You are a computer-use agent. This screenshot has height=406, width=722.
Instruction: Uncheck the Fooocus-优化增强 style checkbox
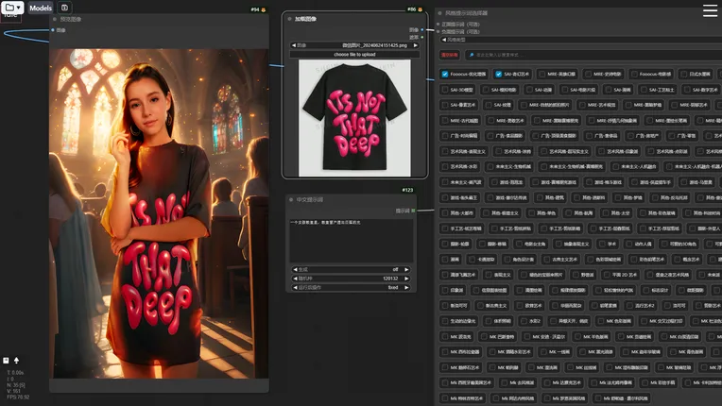coord(445,74)
